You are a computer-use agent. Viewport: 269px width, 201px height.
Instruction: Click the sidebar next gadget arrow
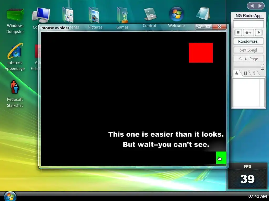point(260,6)
